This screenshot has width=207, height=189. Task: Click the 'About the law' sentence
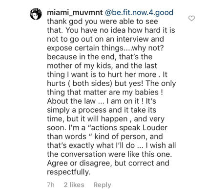pyautogui.click(x=71, y=101)
